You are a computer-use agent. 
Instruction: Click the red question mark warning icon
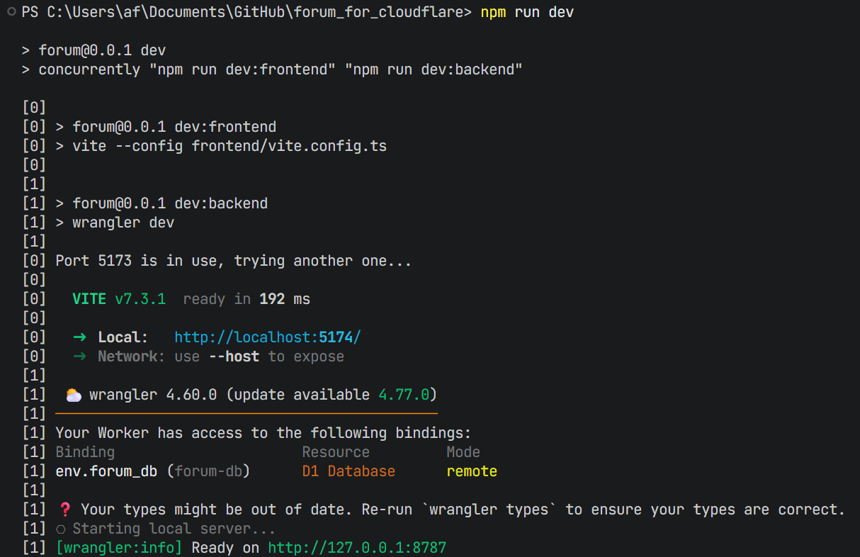(x=64, y=510)
